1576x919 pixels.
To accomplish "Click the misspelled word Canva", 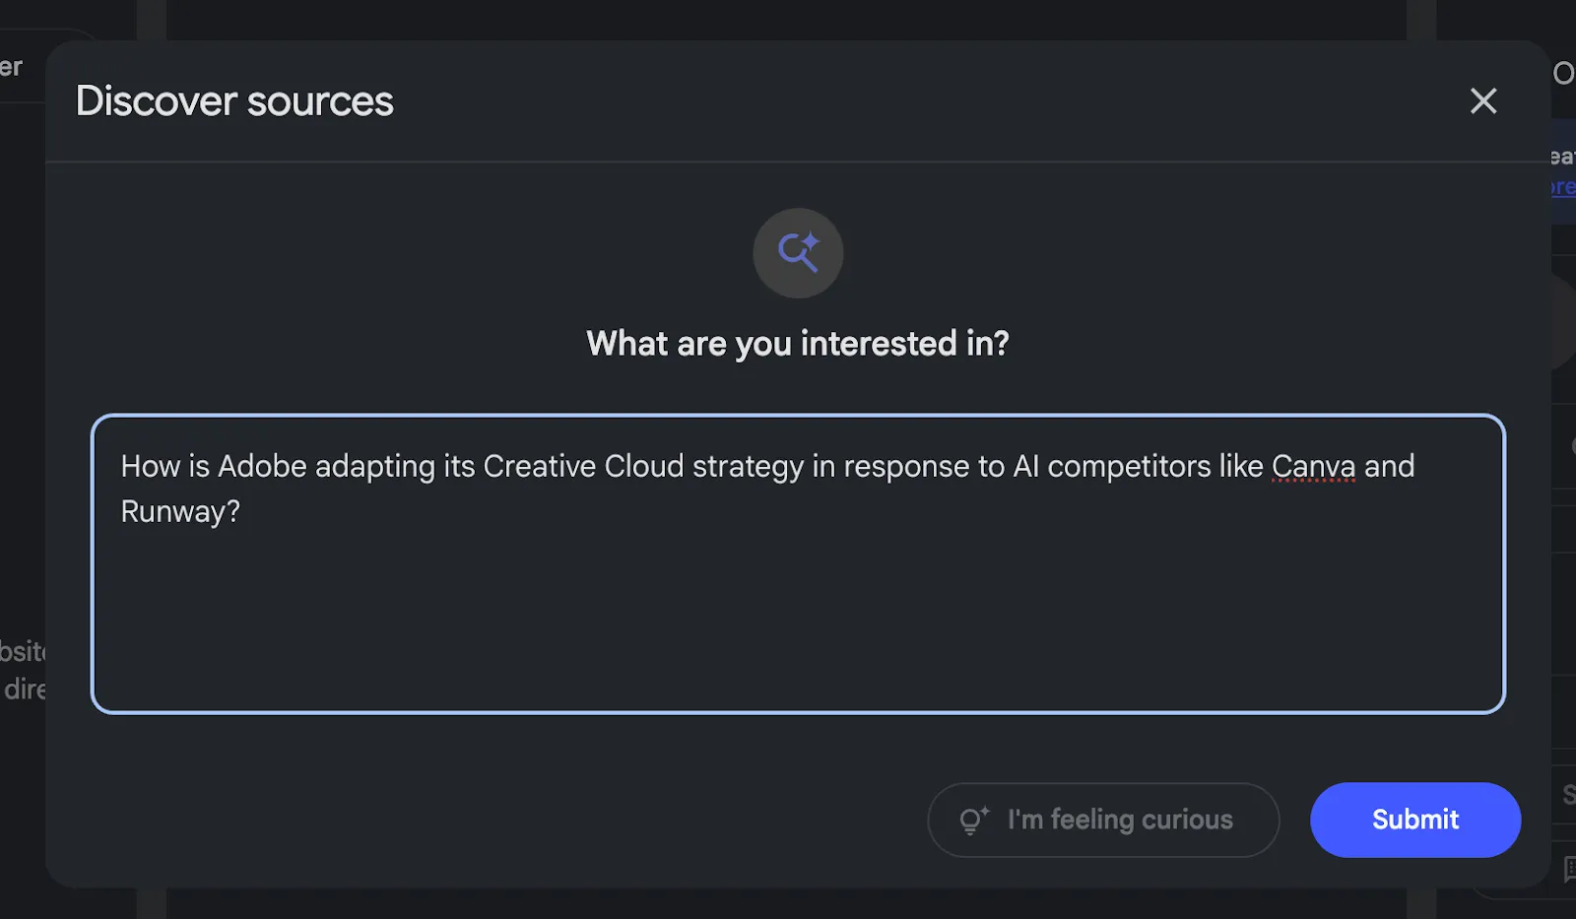I will [x=1313, y=466].
